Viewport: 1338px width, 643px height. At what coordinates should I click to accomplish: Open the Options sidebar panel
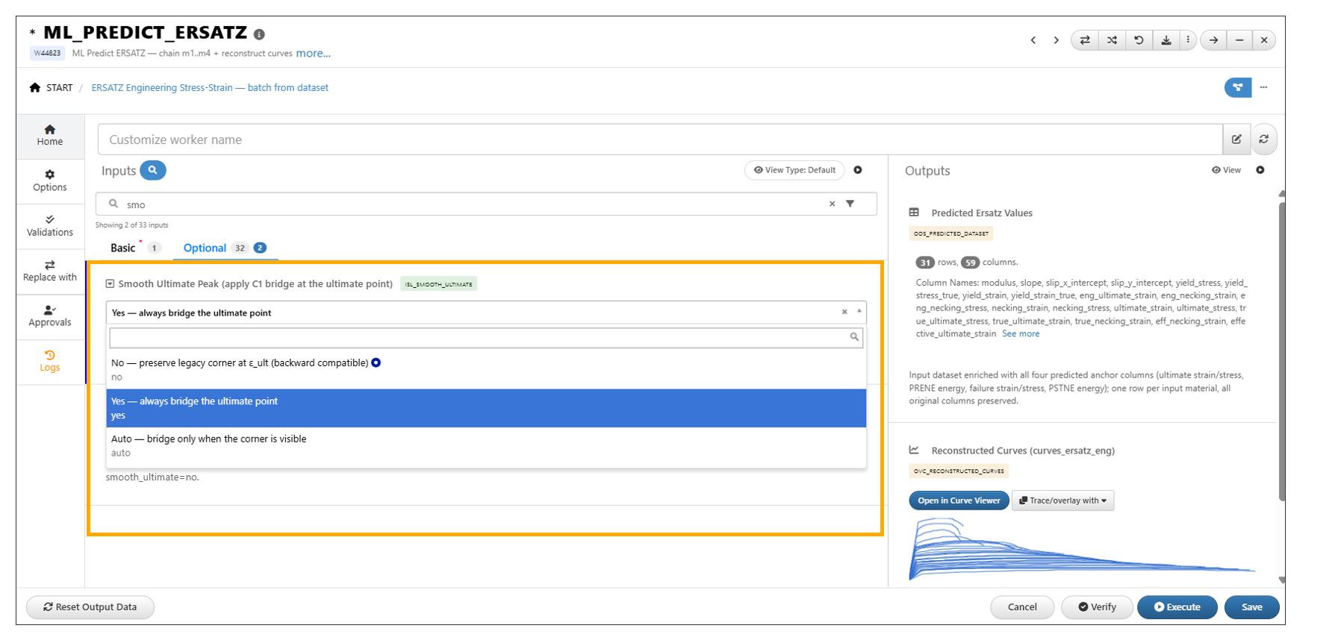pos(50,181)
